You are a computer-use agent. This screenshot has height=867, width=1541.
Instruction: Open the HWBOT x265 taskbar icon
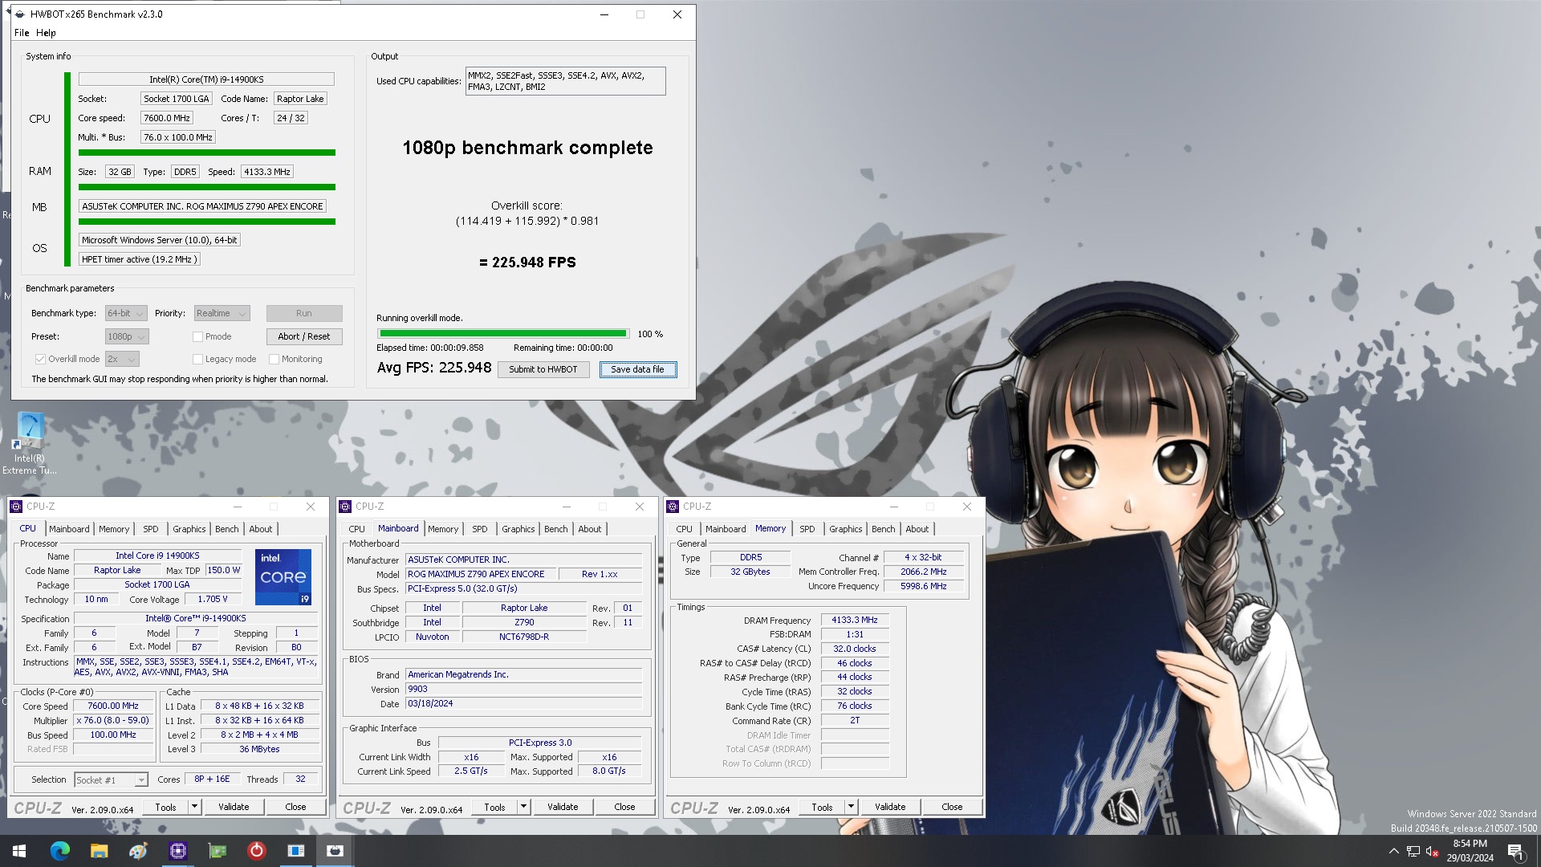(x=335, y=851)
